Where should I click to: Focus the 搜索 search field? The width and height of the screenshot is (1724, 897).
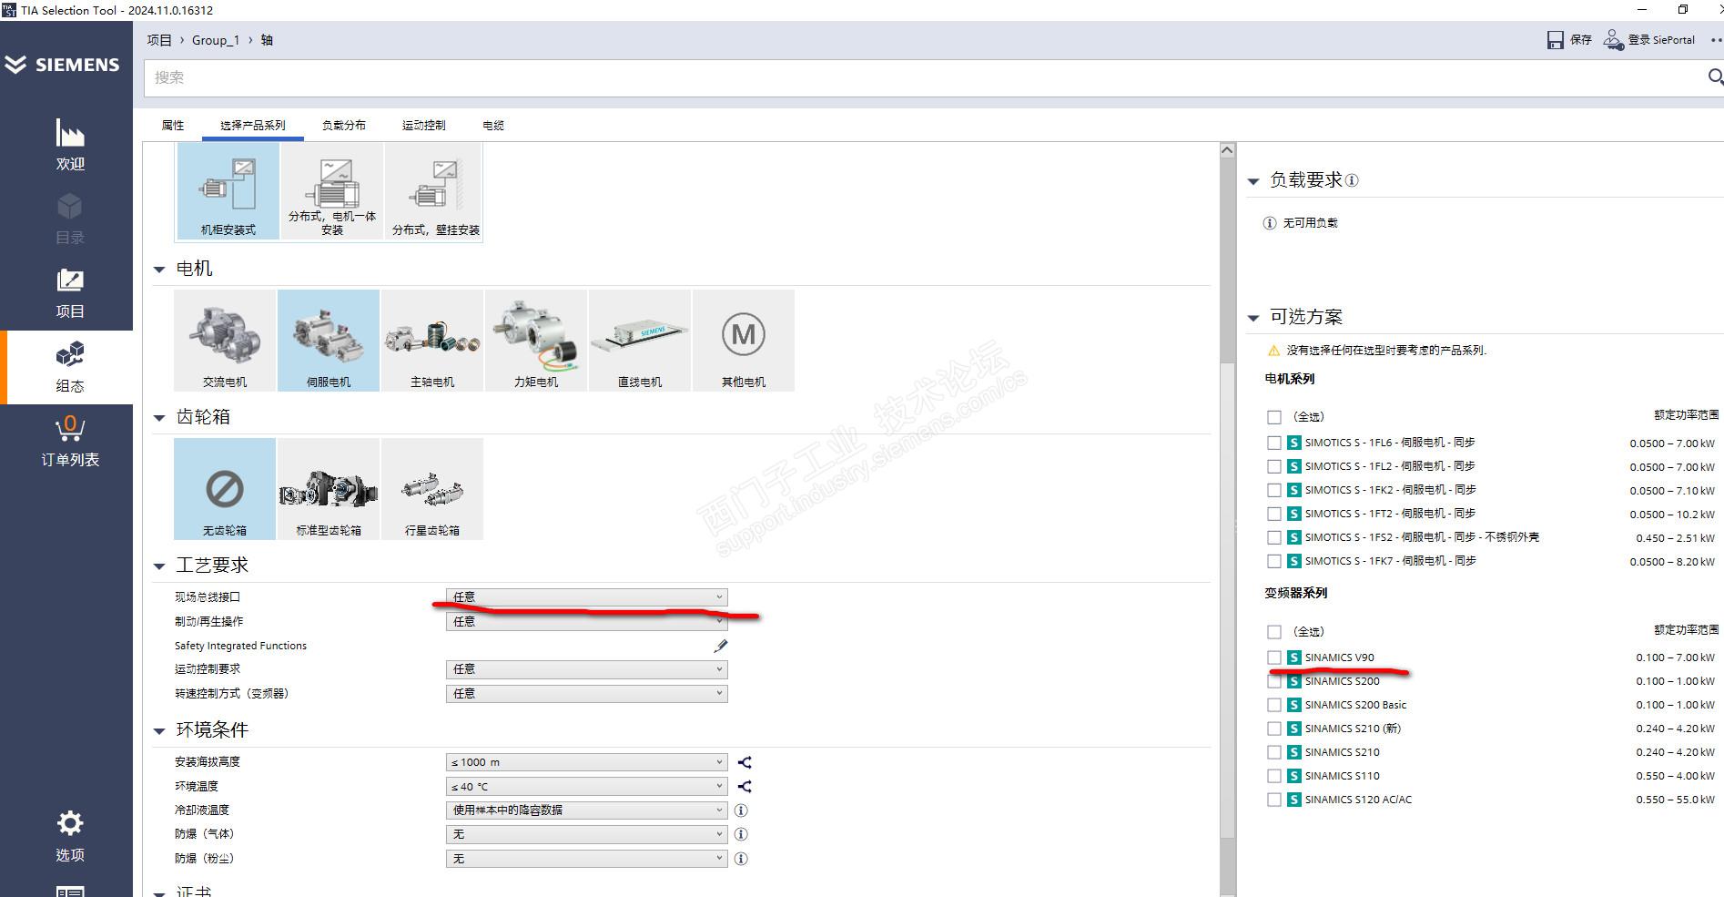[x=924, y=77]
